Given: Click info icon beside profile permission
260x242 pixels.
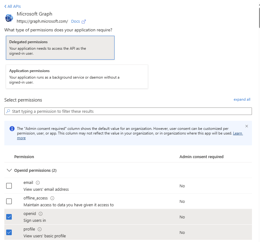Looking at the screenshot, I should point(40,229).
